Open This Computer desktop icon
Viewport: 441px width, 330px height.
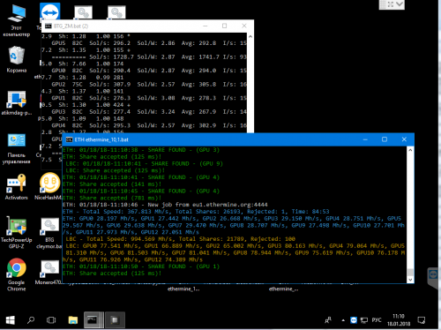[x=17, y=20]
